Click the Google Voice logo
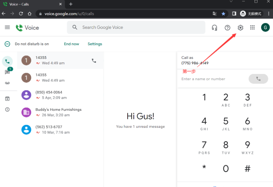The height and width of the screenshot is (187, 273). pyautogui.click(x=27, y=28)
